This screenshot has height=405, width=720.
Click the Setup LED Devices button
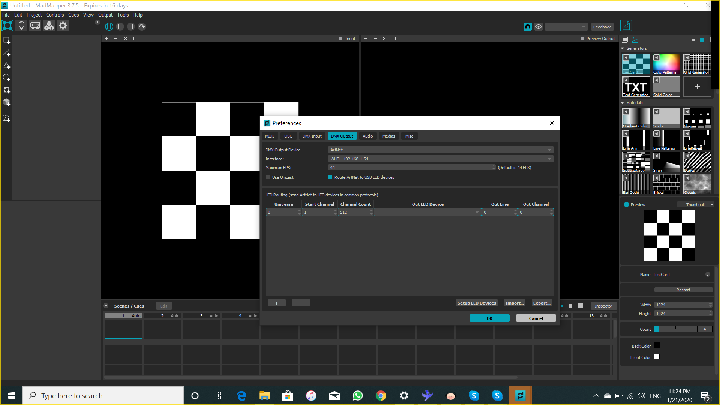(477, 303)
